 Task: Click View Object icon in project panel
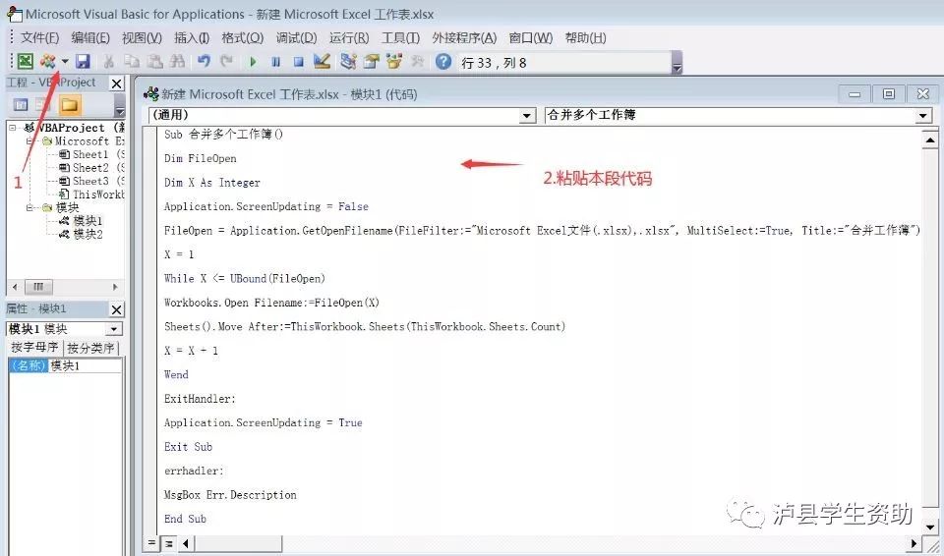pyautogui.click(x=42, y=105)
